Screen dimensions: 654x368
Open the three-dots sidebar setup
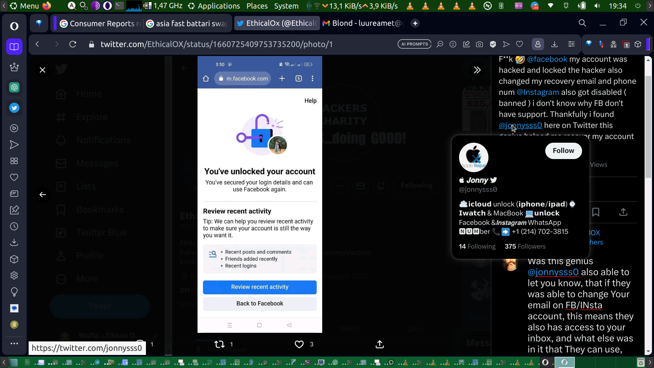(x=14, y=343)
